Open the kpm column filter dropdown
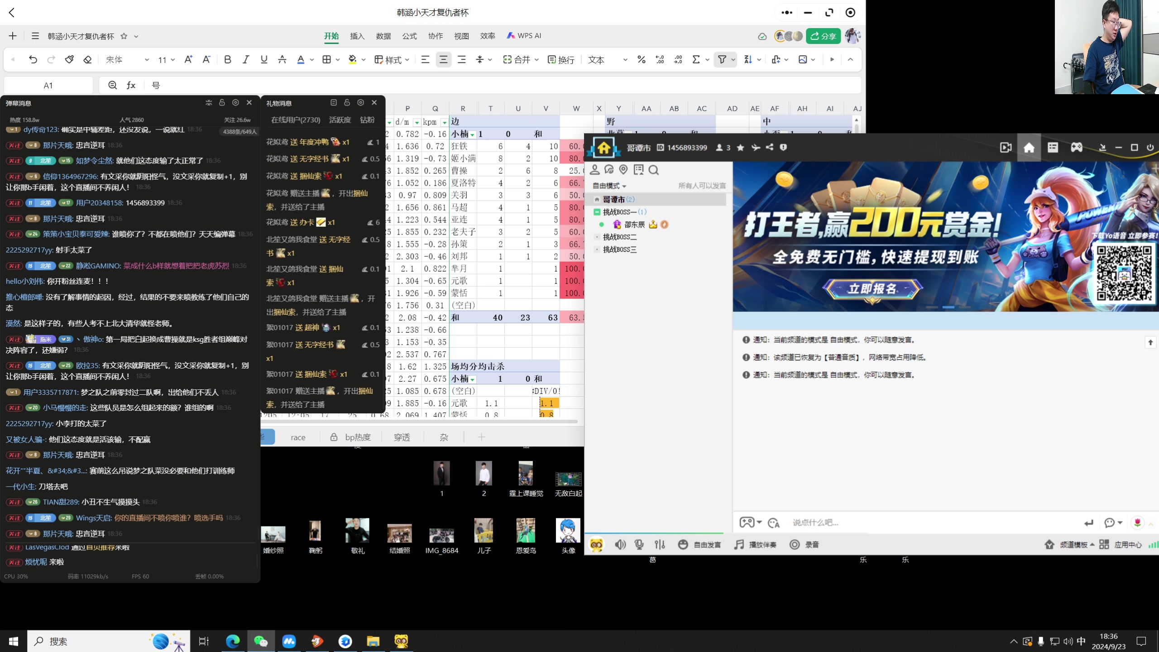Screen dimensions: 1159x652 445,122
